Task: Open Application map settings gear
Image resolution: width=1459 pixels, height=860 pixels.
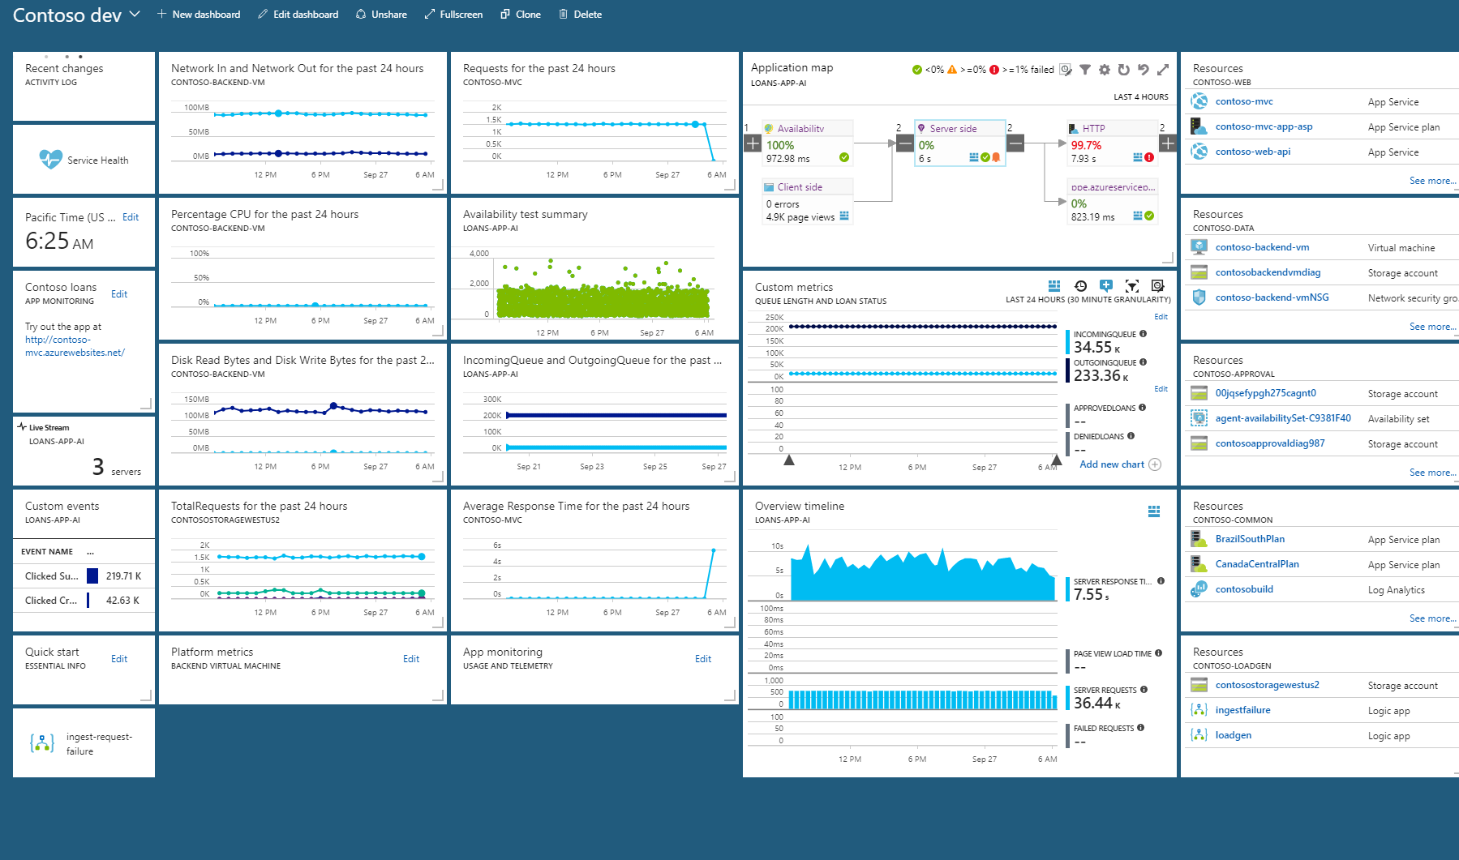Action: coord(1105,70)
